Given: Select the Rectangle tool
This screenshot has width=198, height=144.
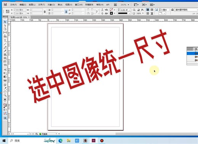Looking at the screenshot, I should pyautogui.click(x=5, y=58).
